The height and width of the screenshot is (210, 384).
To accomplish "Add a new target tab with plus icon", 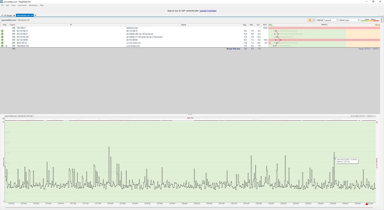I will [x=35, y=15].
